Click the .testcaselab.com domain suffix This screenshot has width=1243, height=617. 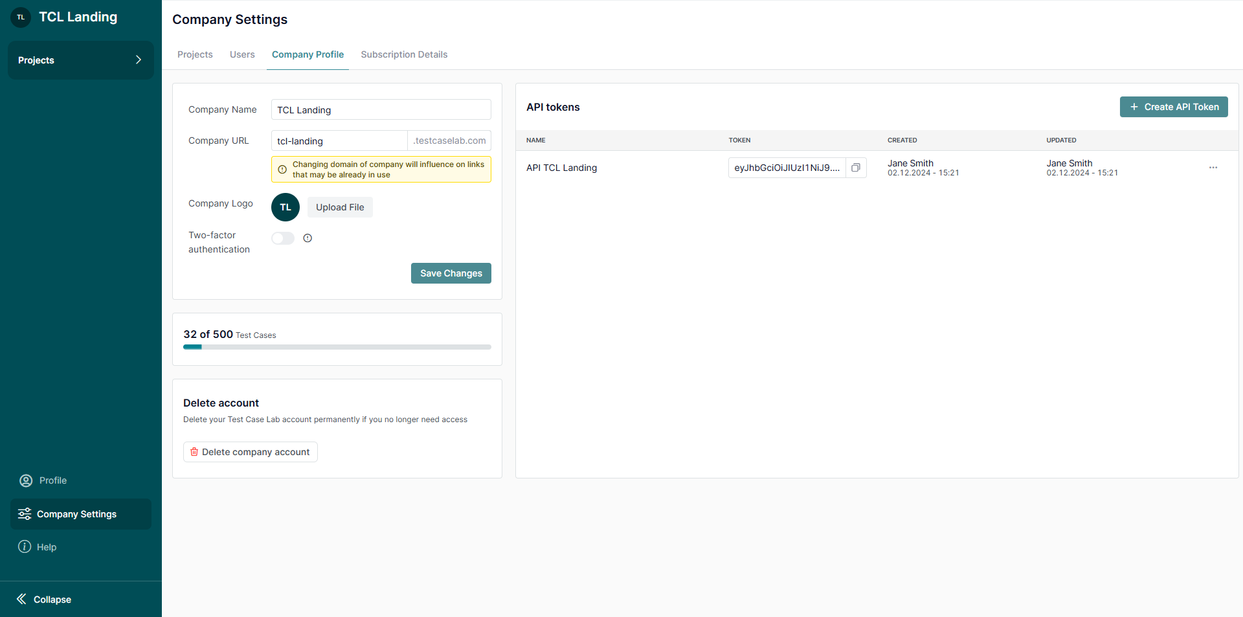point(449,140)
